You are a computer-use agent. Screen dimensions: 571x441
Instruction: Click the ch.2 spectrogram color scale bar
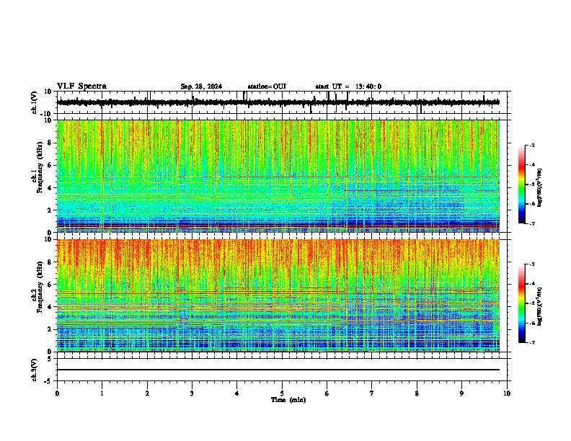[521, 303]
